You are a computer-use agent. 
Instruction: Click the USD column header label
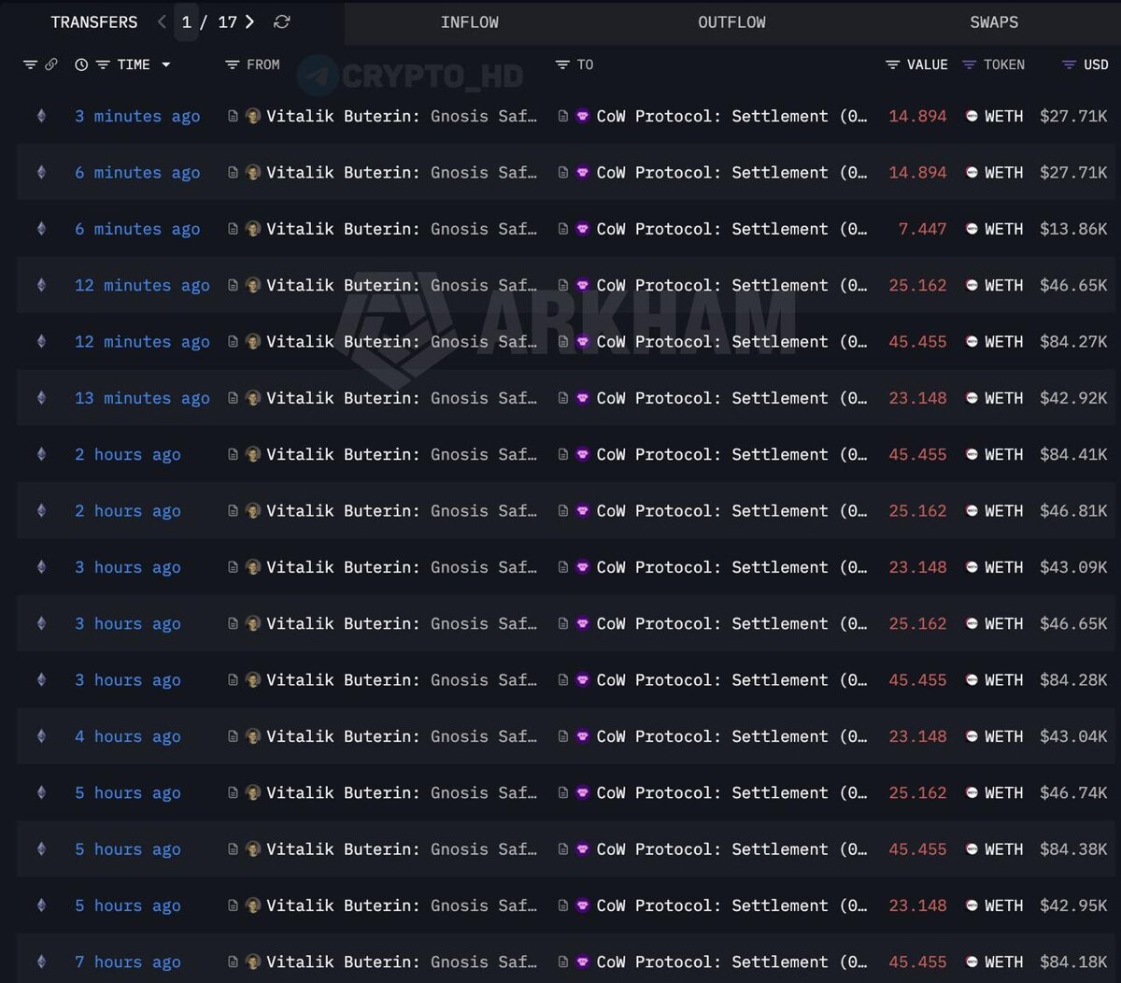click(x=1096, y=64)
